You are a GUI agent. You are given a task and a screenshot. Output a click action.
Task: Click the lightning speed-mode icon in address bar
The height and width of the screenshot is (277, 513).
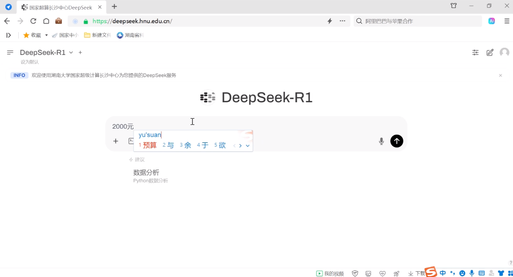tap(330, 21)
